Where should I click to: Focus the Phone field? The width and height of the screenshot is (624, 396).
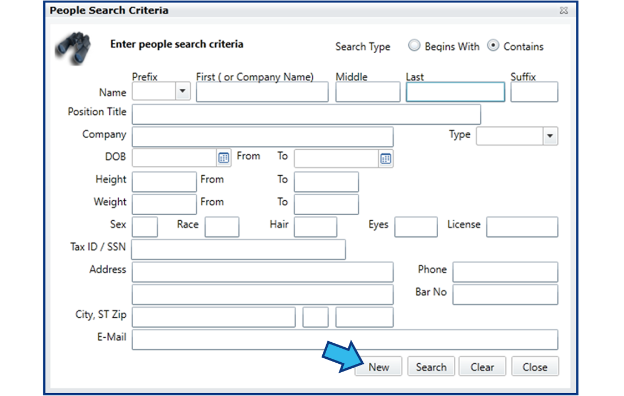point(505,272)
